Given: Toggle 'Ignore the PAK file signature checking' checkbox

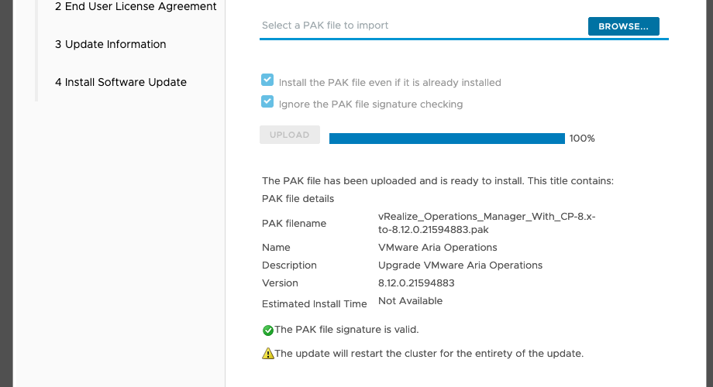Looking at the screenshot, I should point(267,101).
